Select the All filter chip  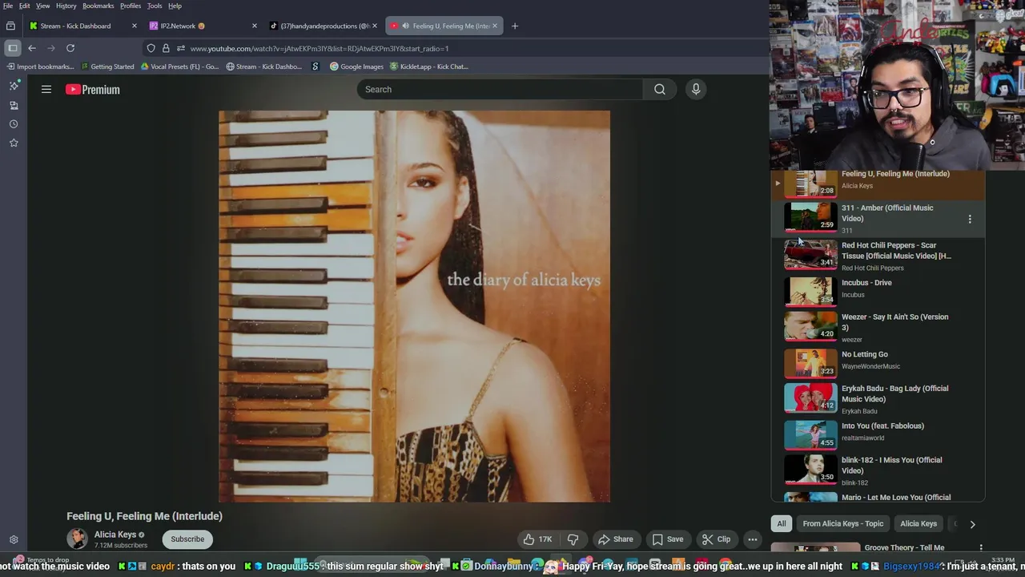(782, 524)
